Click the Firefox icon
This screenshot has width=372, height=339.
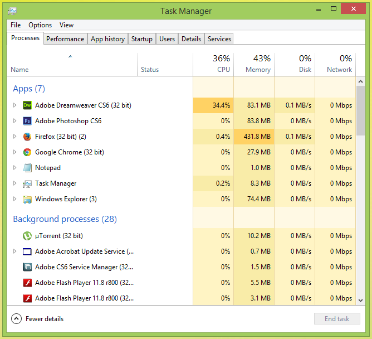pyautogui.click(x=27, y=137)
